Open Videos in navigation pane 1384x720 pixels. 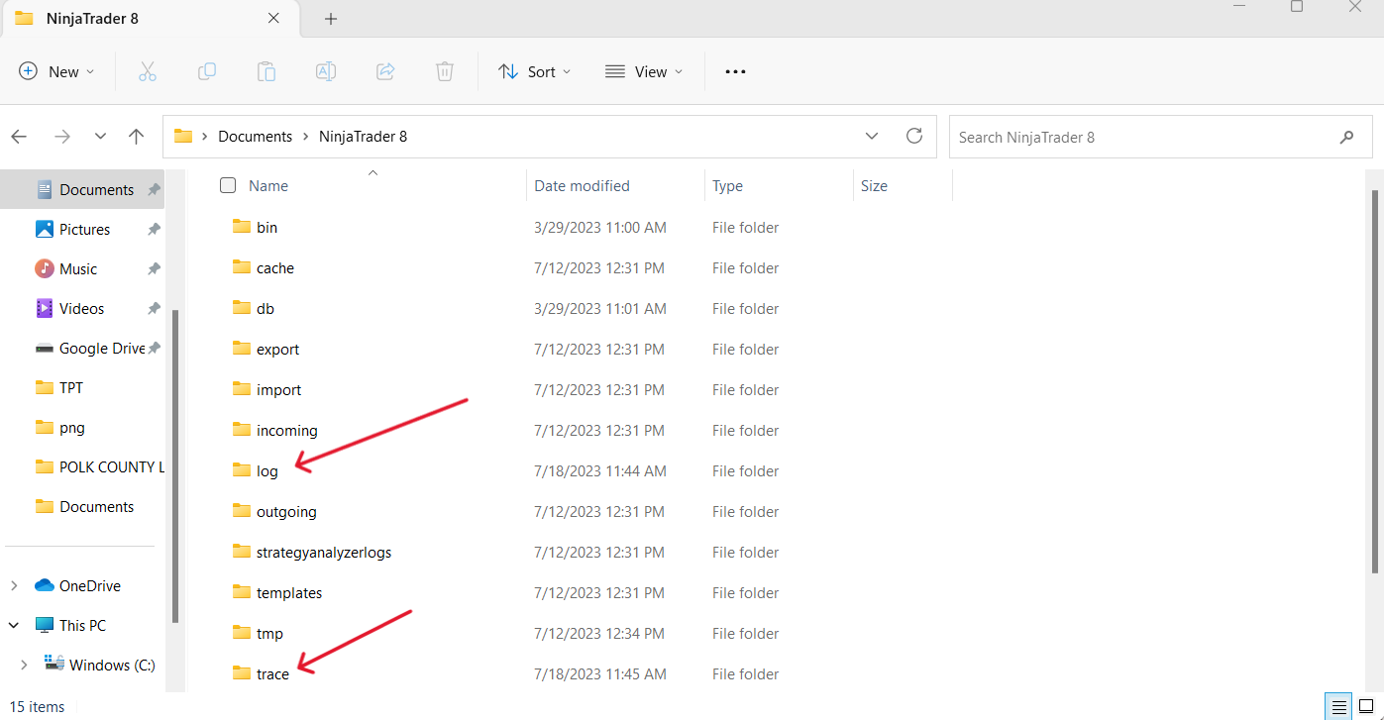pos(81,308)
